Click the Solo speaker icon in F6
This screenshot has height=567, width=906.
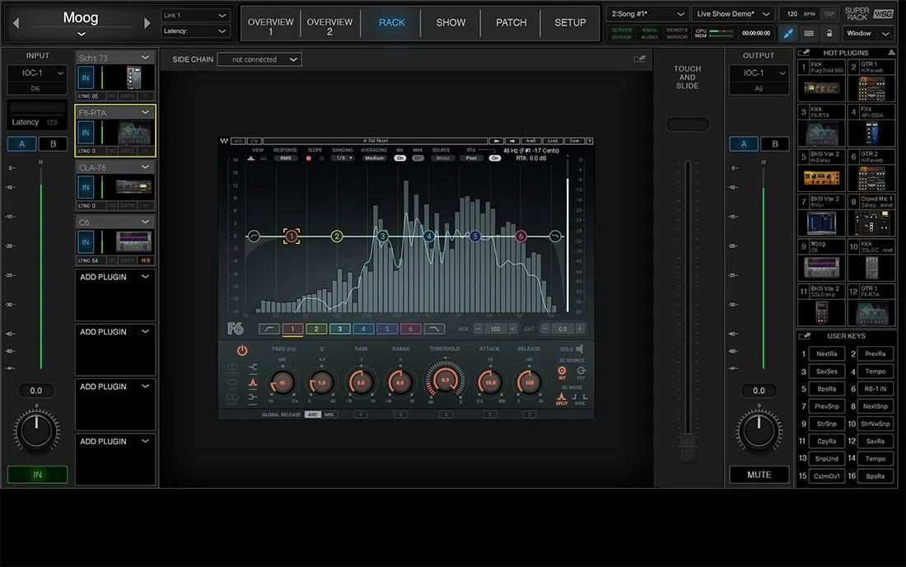[x=579, y=349]
